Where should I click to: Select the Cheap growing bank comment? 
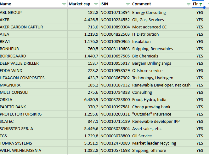coord(151,107)
